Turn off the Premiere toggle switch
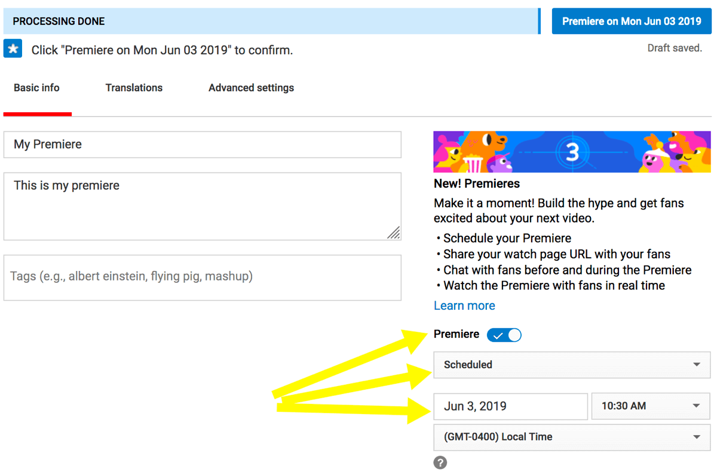Screen dimensions: 717x475 click(504, 335)
